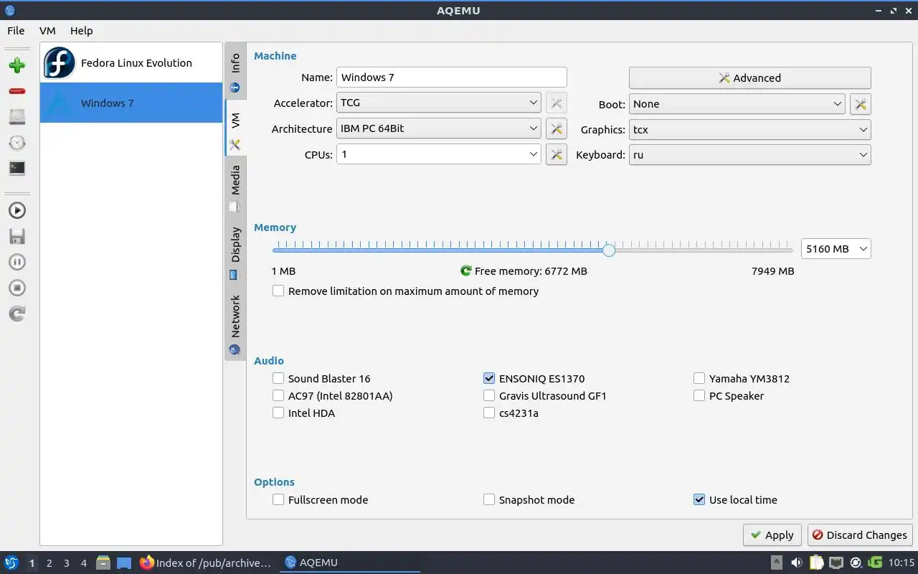
Task: Switch to the Display tab
Action: [x=235, y=253]
